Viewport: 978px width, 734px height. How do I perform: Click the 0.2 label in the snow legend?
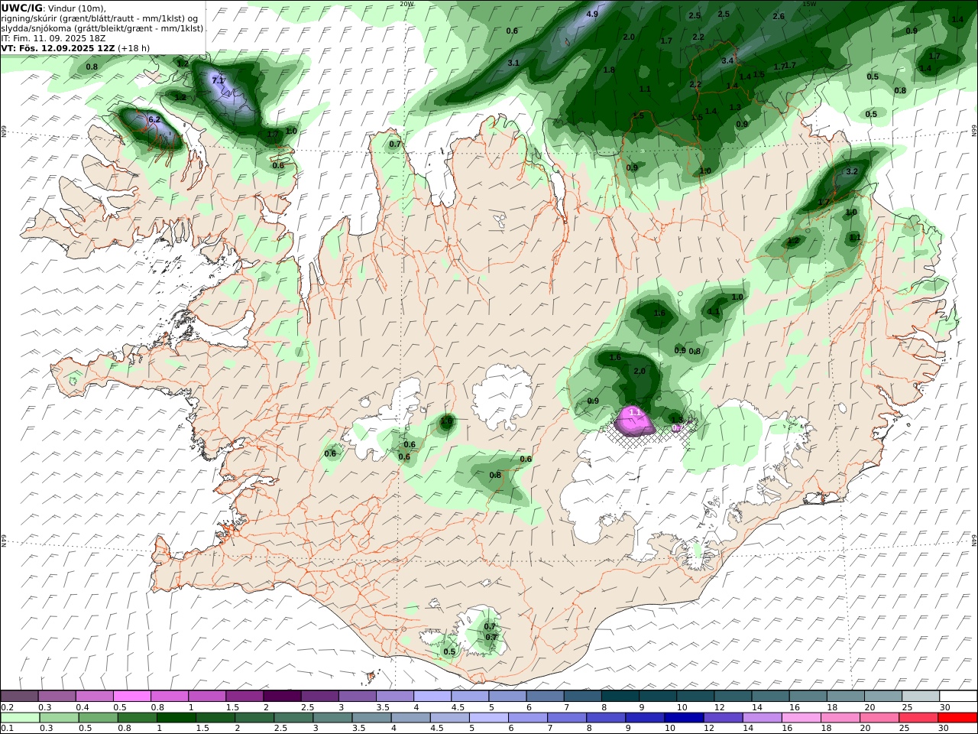pyautogui.click(x=6, y=707)
